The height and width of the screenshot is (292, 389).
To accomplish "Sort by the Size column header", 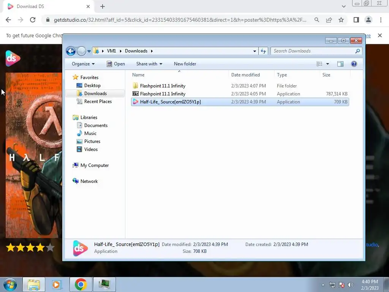I will (335, 75).
